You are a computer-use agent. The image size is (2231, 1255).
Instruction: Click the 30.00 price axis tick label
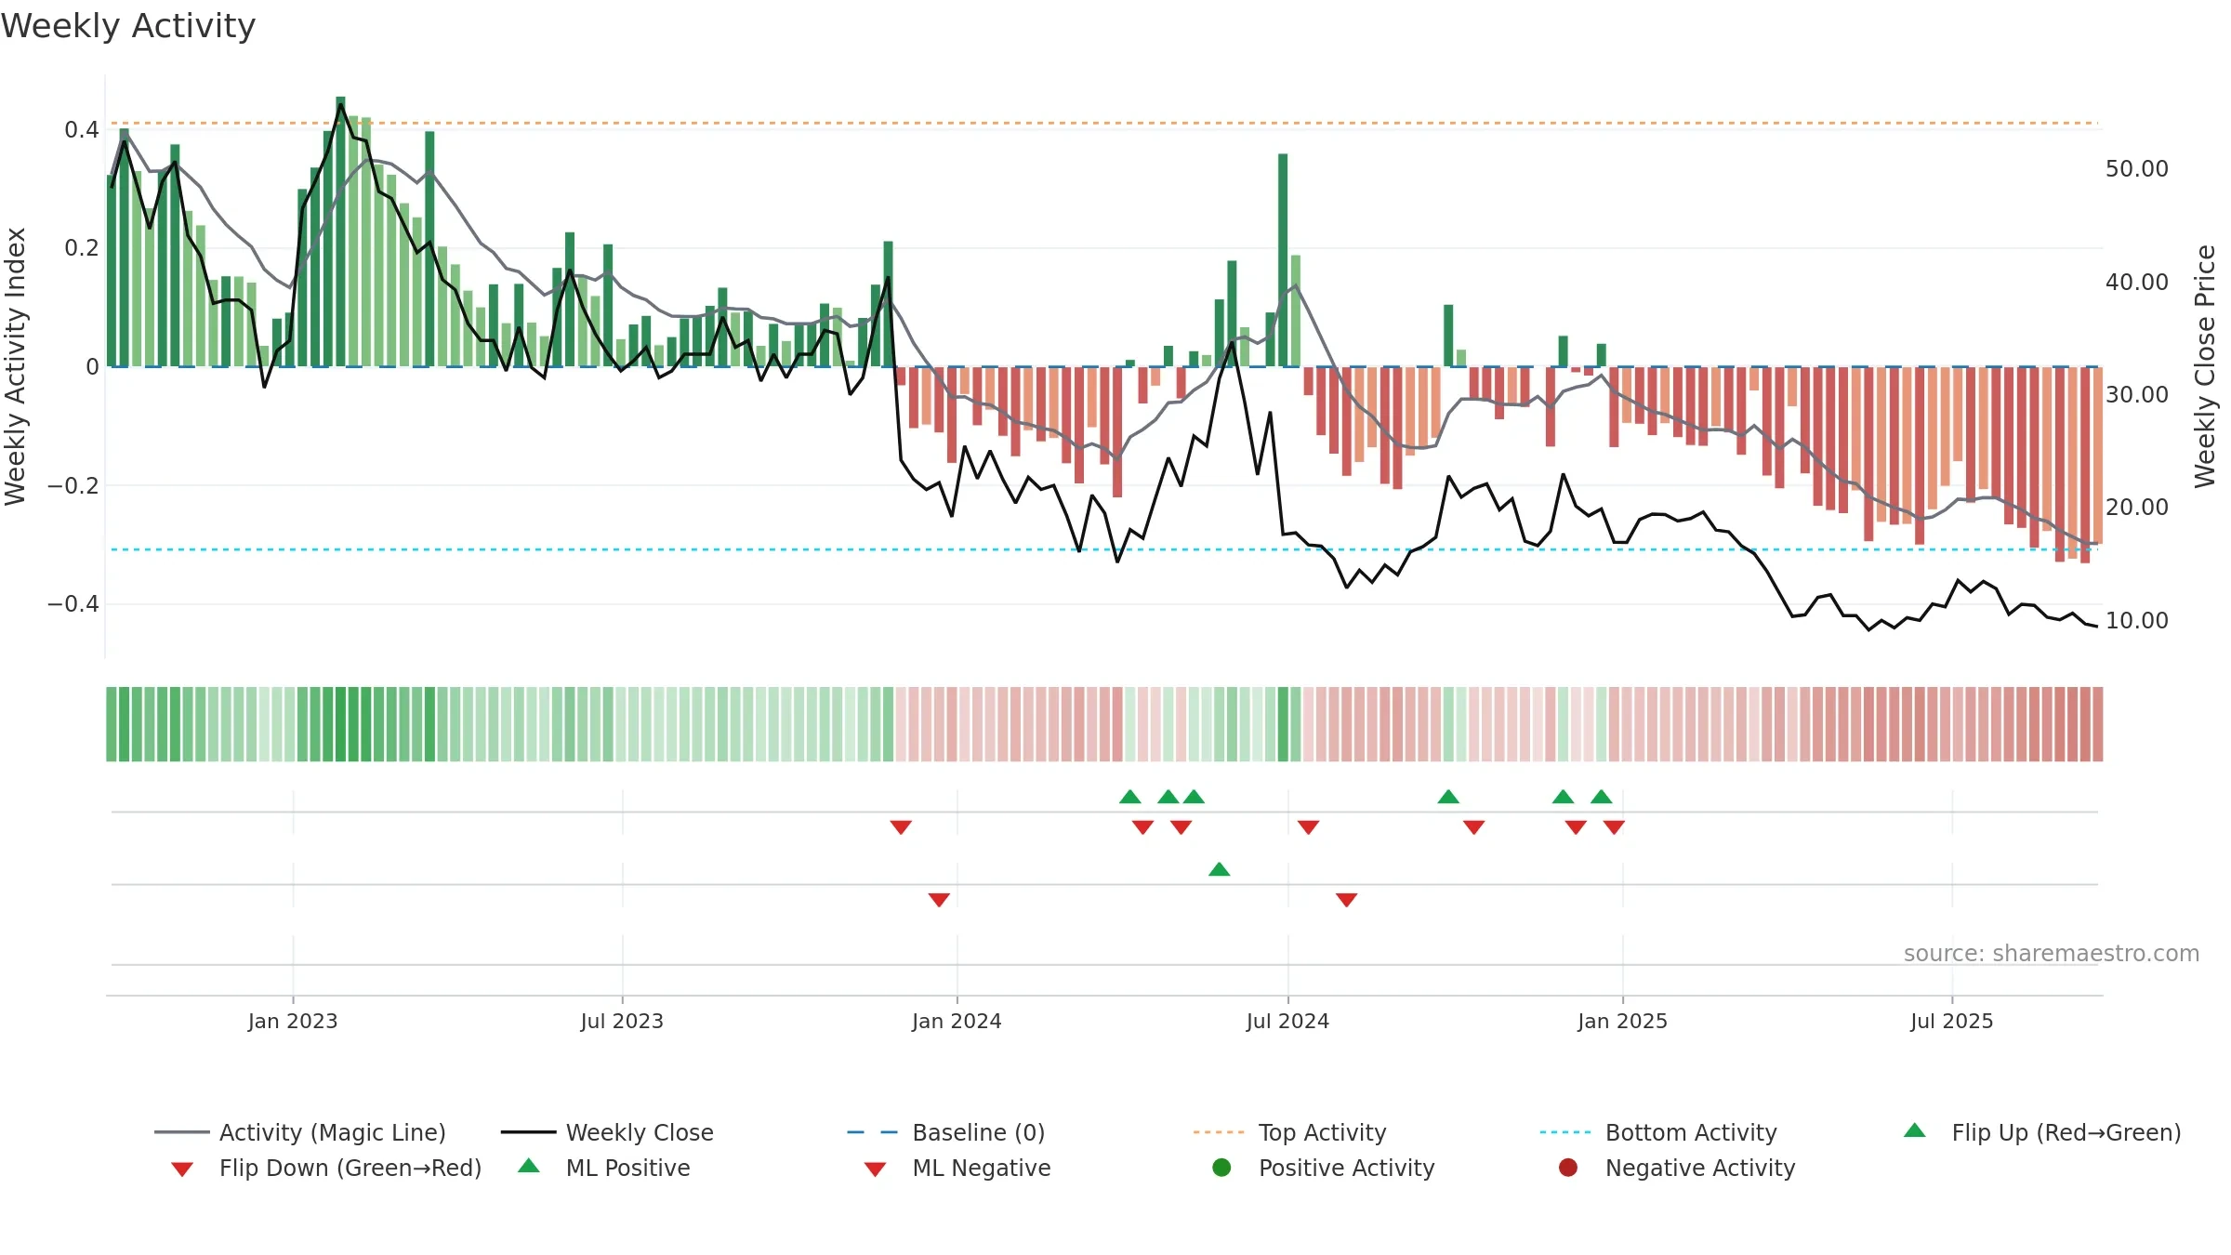pyautogui.click(x=2136, y=394)
